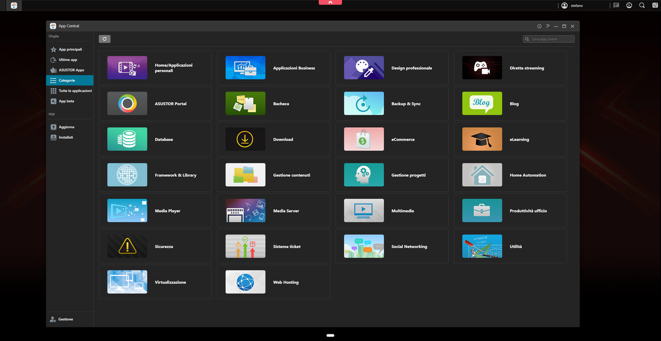Open App Central help question mark
Viewport: 661px width, 341px height.
[548, 26]
